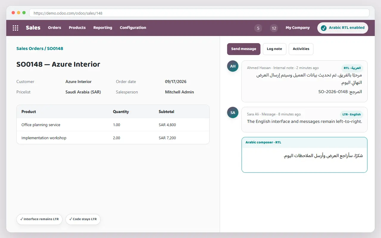Open the Activities button
The width and height of the screenshot is (381, 238).
(301, 49)
